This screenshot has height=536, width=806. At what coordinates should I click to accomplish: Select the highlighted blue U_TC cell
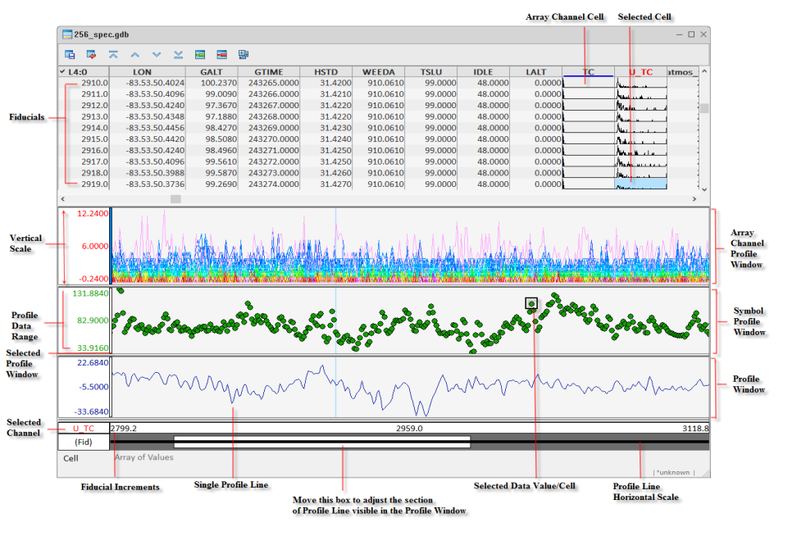click(640, 184)
